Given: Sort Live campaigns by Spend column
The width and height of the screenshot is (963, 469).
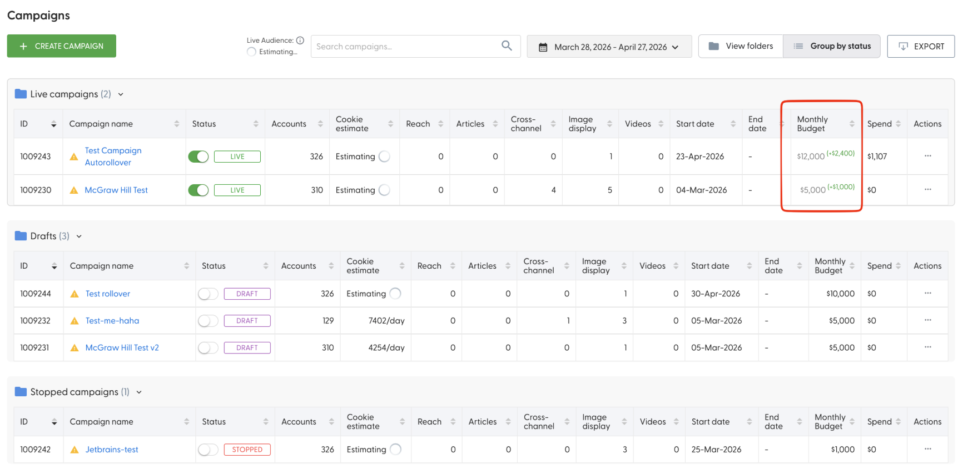Looking at the screenshot, I should (x=898, y=124).
